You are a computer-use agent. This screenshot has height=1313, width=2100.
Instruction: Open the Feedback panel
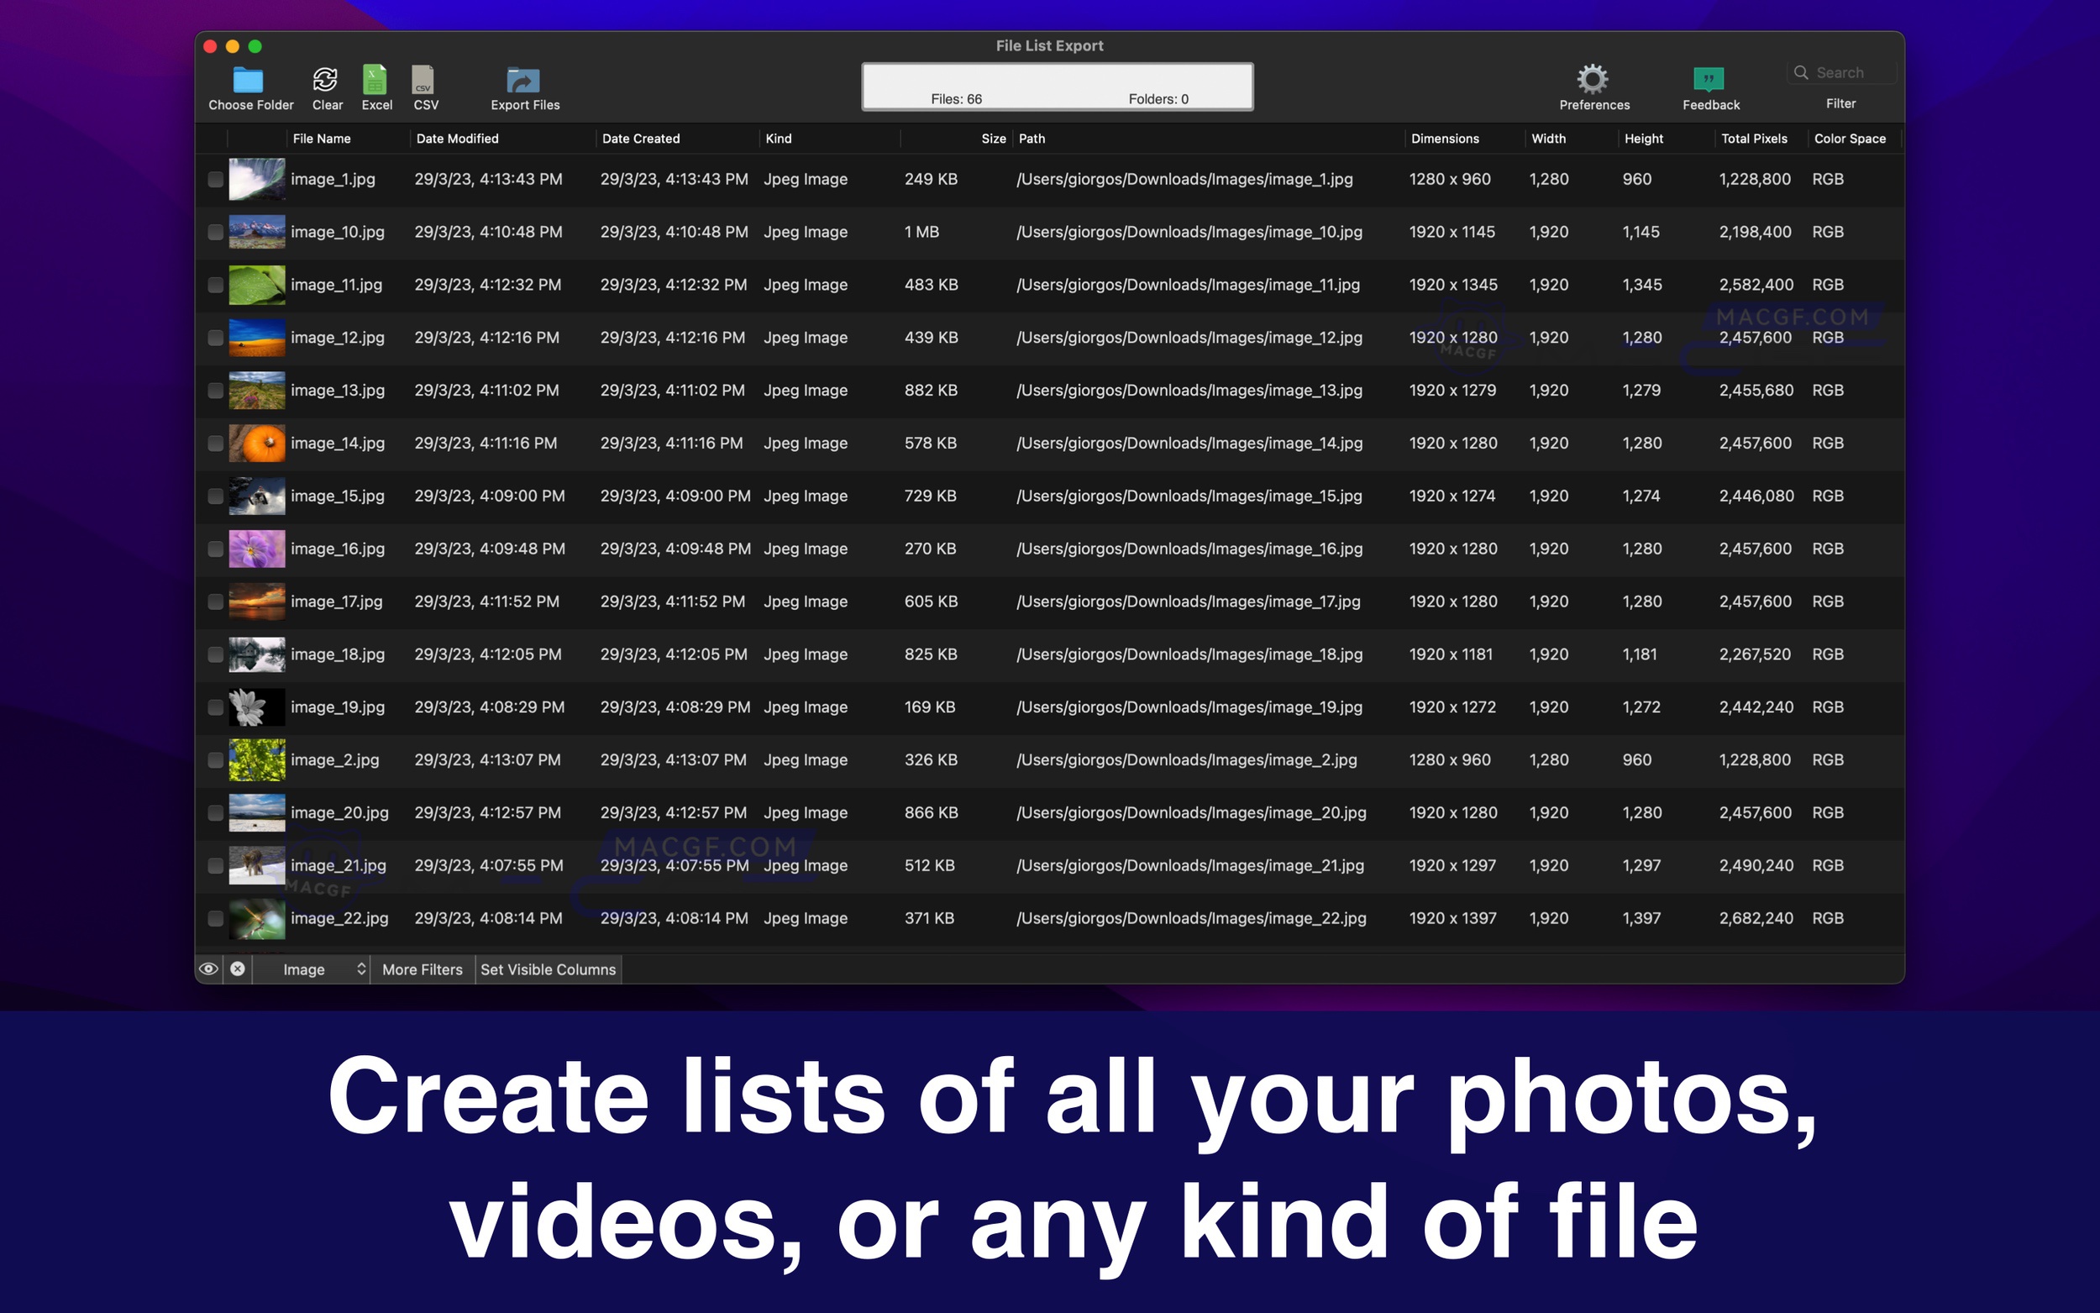(x=1709, y=81)
